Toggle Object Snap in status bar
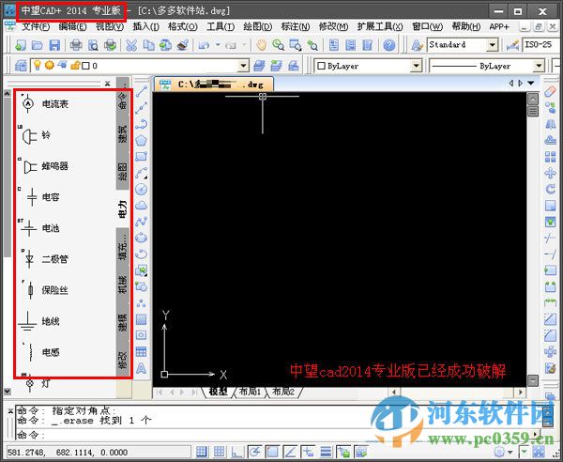This screenshot has height=462, width=563. tap(273, 452)
